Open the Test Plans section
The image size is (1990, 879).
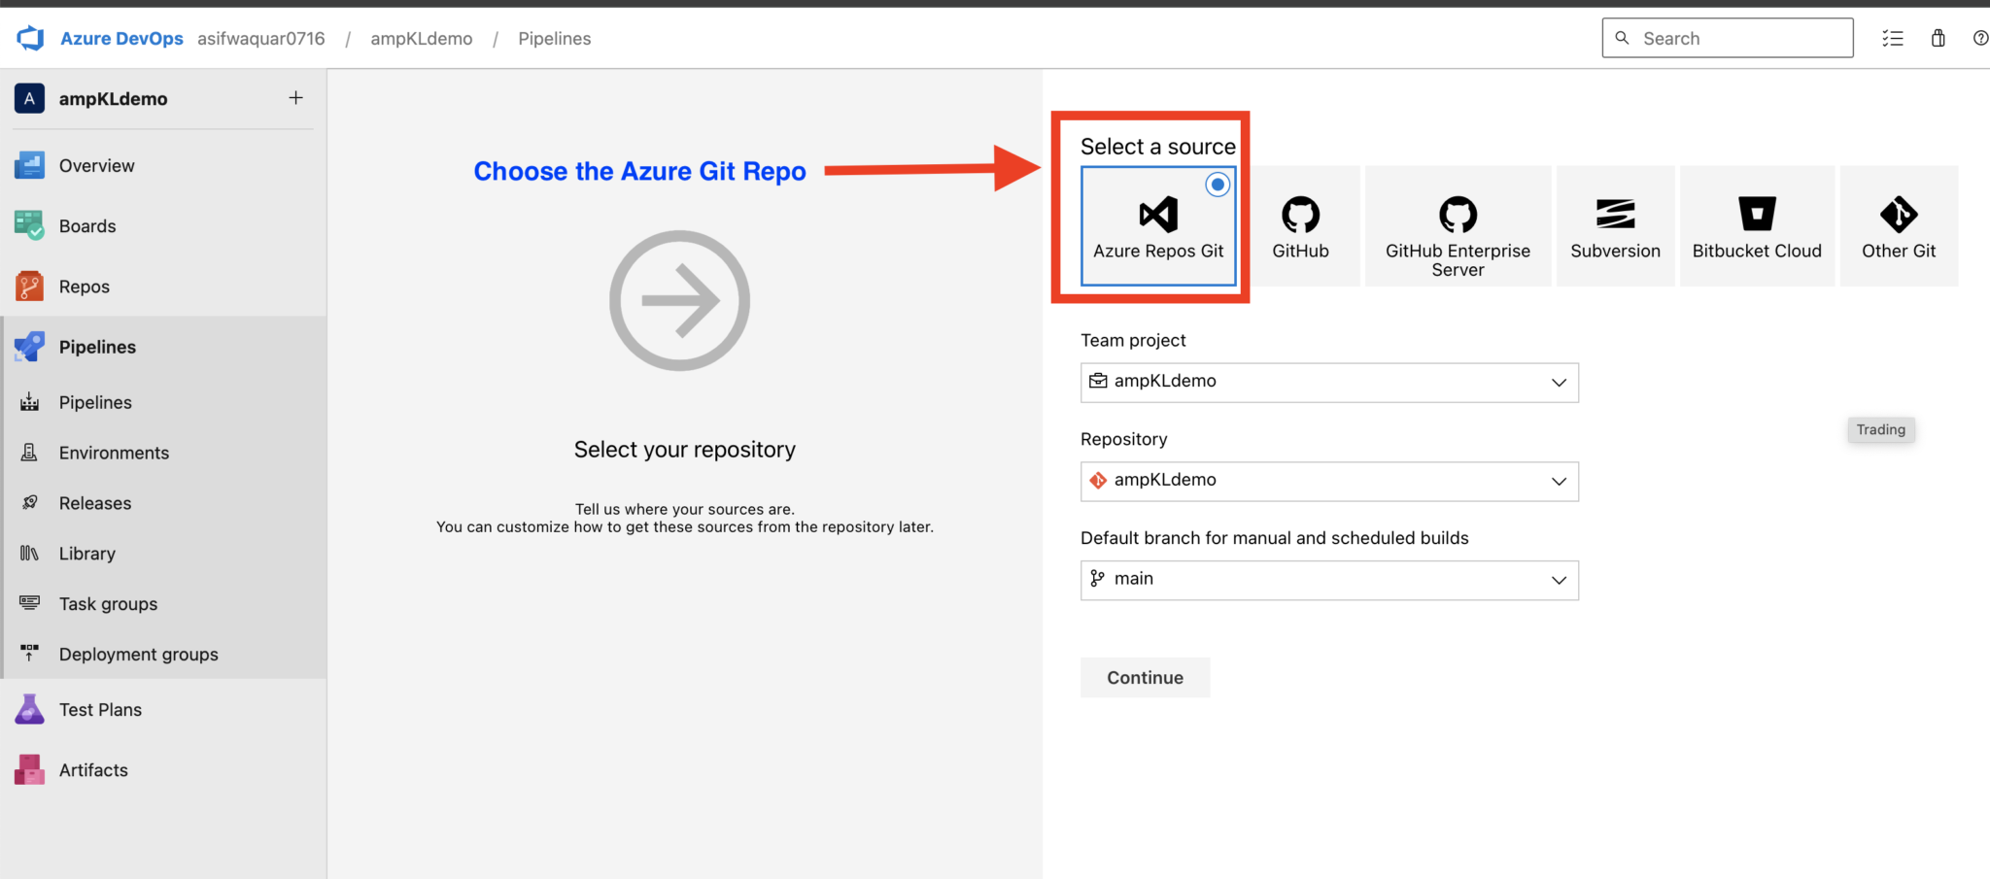pos(100,709)
